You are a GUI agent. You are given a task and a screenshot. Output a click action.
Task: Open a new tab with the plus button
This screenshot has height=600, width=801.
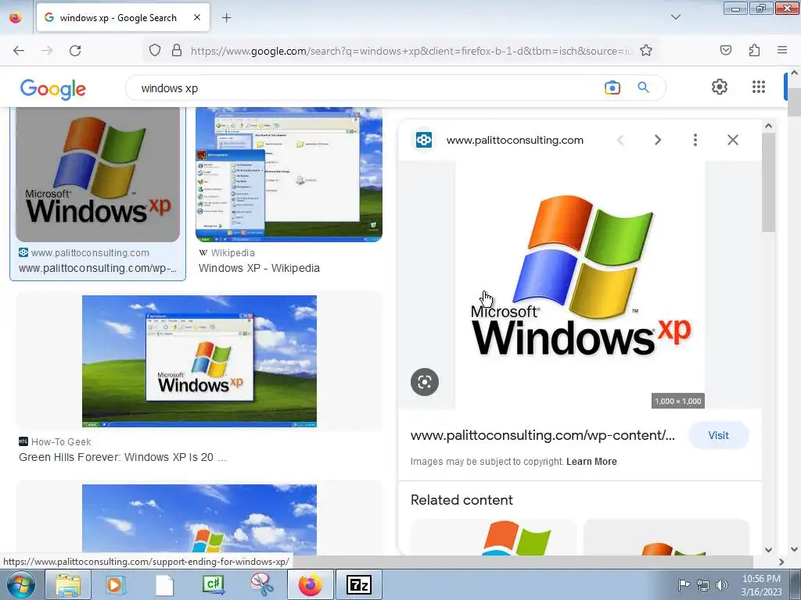click(226, 18)
